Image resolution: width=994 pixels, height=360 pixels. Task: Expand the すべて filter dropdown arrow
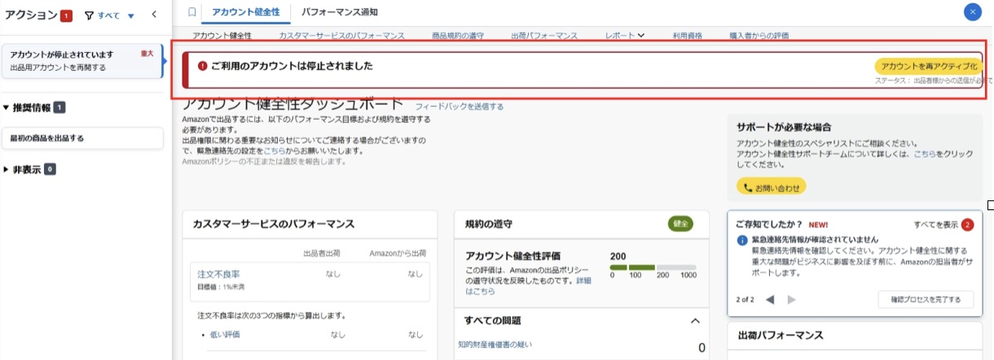coord(130,16)
